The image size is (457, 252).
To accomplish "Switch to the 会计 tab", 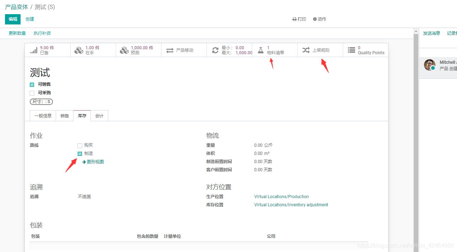I will click(99, 116).
